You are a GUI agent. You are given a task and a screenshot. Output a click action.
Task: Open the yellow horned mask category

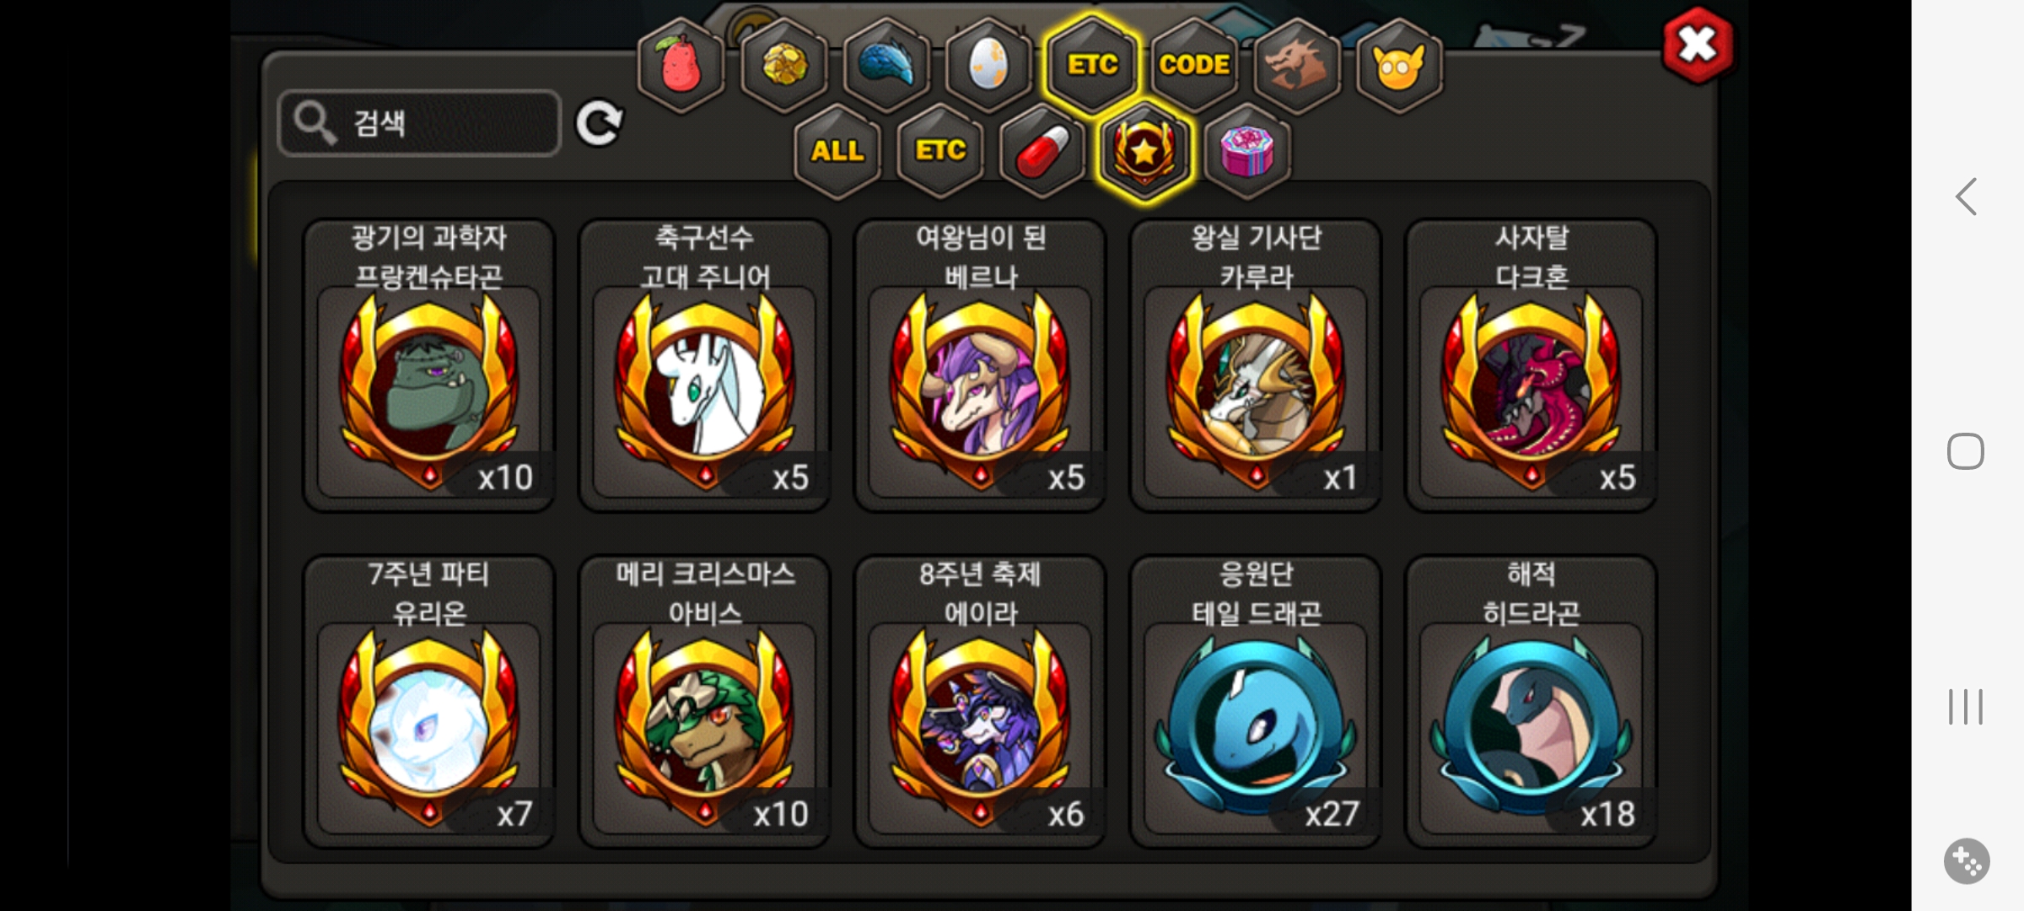1399,65
